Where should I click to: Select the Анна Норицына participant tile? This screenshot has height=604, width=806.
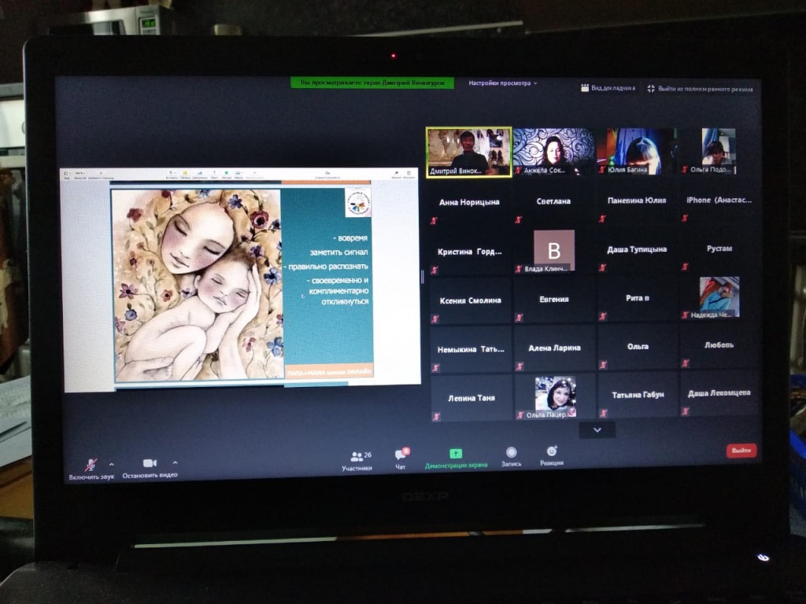click(x=469, y=202)
